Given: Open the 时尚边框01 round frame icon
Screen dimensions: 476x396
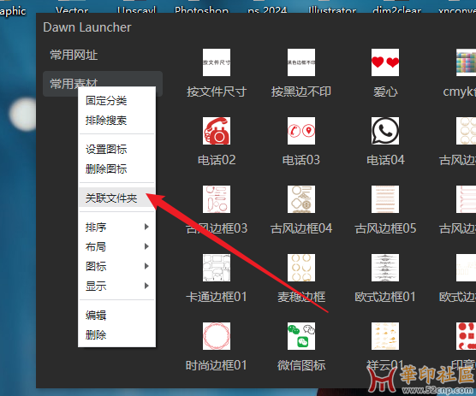Looking at the screenshot, I should [217, 336].
